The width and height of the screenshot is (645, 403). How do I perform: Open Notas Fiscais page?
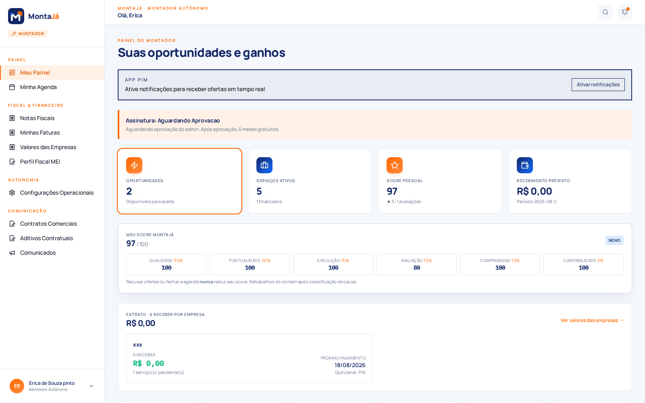52,118
